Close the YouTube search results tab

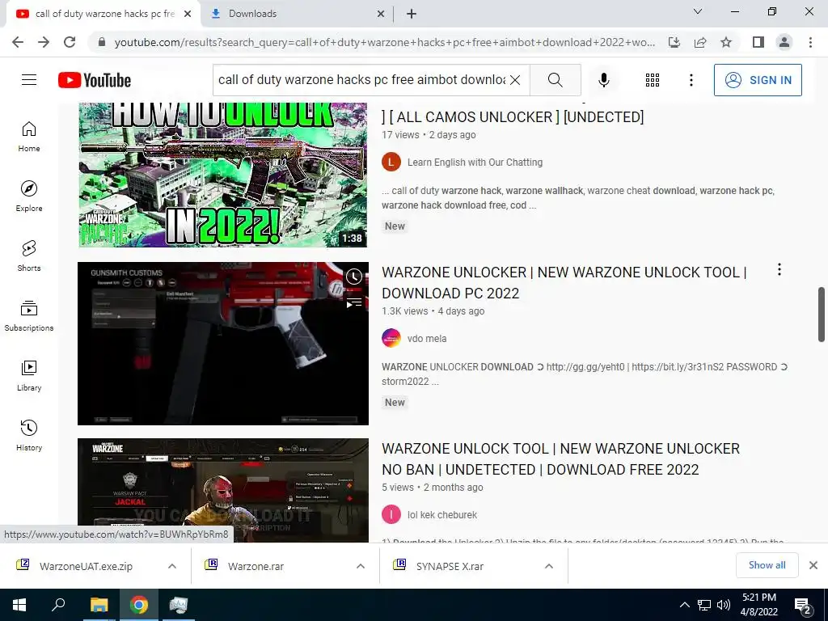[x=188, y=15]
